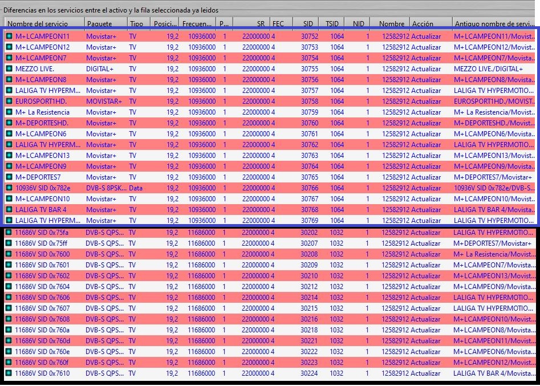Click the icon next to 11686V SID 0x75ff
Screen dimensions: 540x386
point(9,243)
